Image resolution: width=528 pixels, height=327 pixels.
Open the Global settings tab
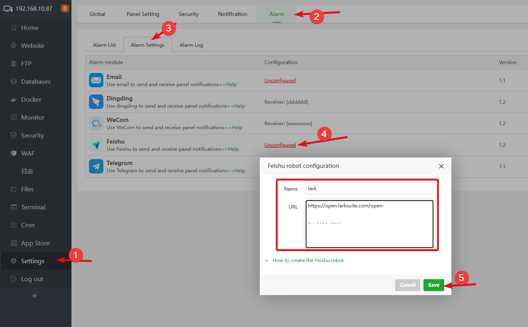[97, 14]
